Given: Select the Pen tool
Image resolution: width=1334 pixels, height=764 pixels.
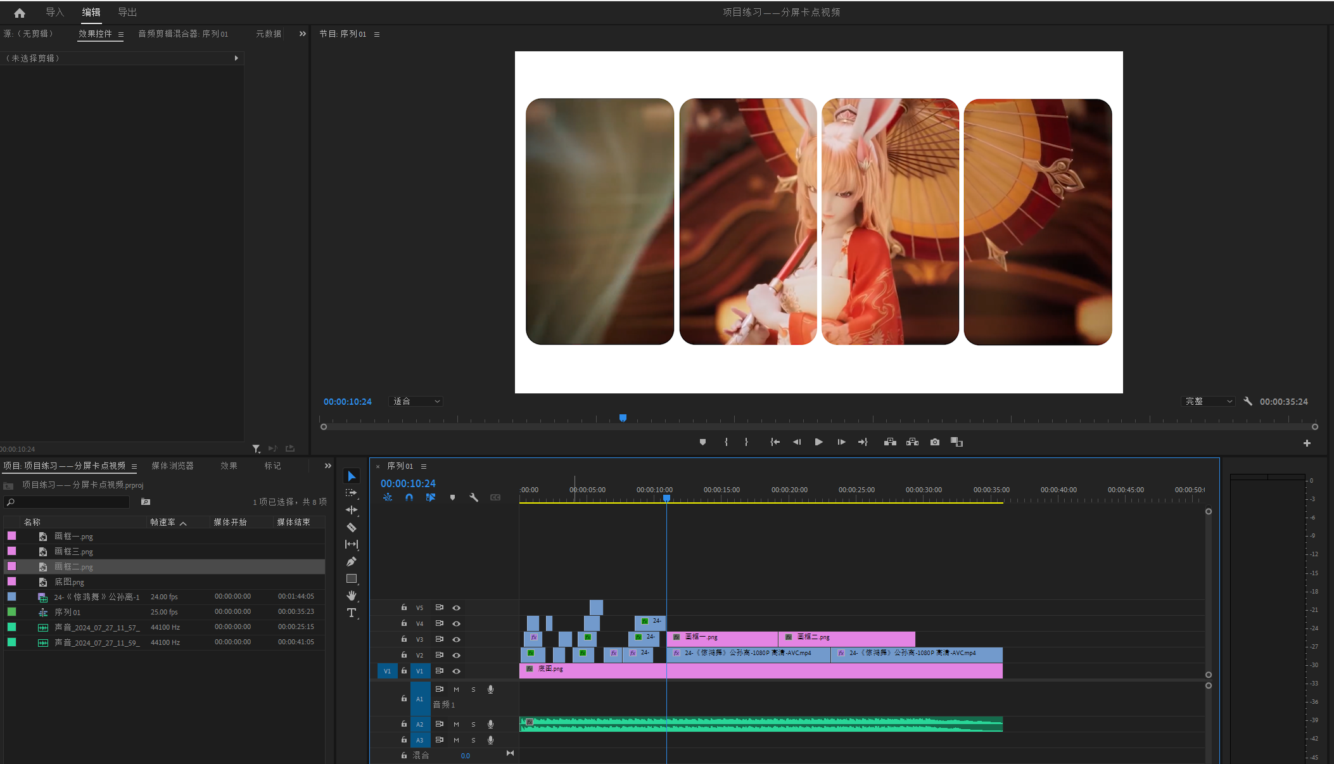Looking at the screenshot, I should coord(352,561).
